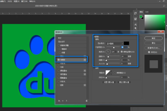Open the 3D(D) menu

(x=9, y=1)
